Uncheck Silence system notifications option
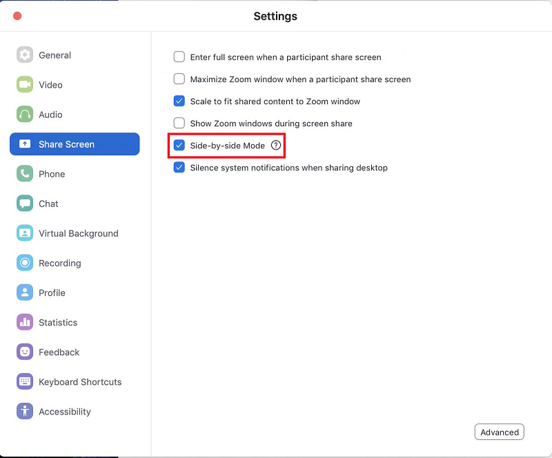This screenshot has height=458, width=552. coord(179,168)
